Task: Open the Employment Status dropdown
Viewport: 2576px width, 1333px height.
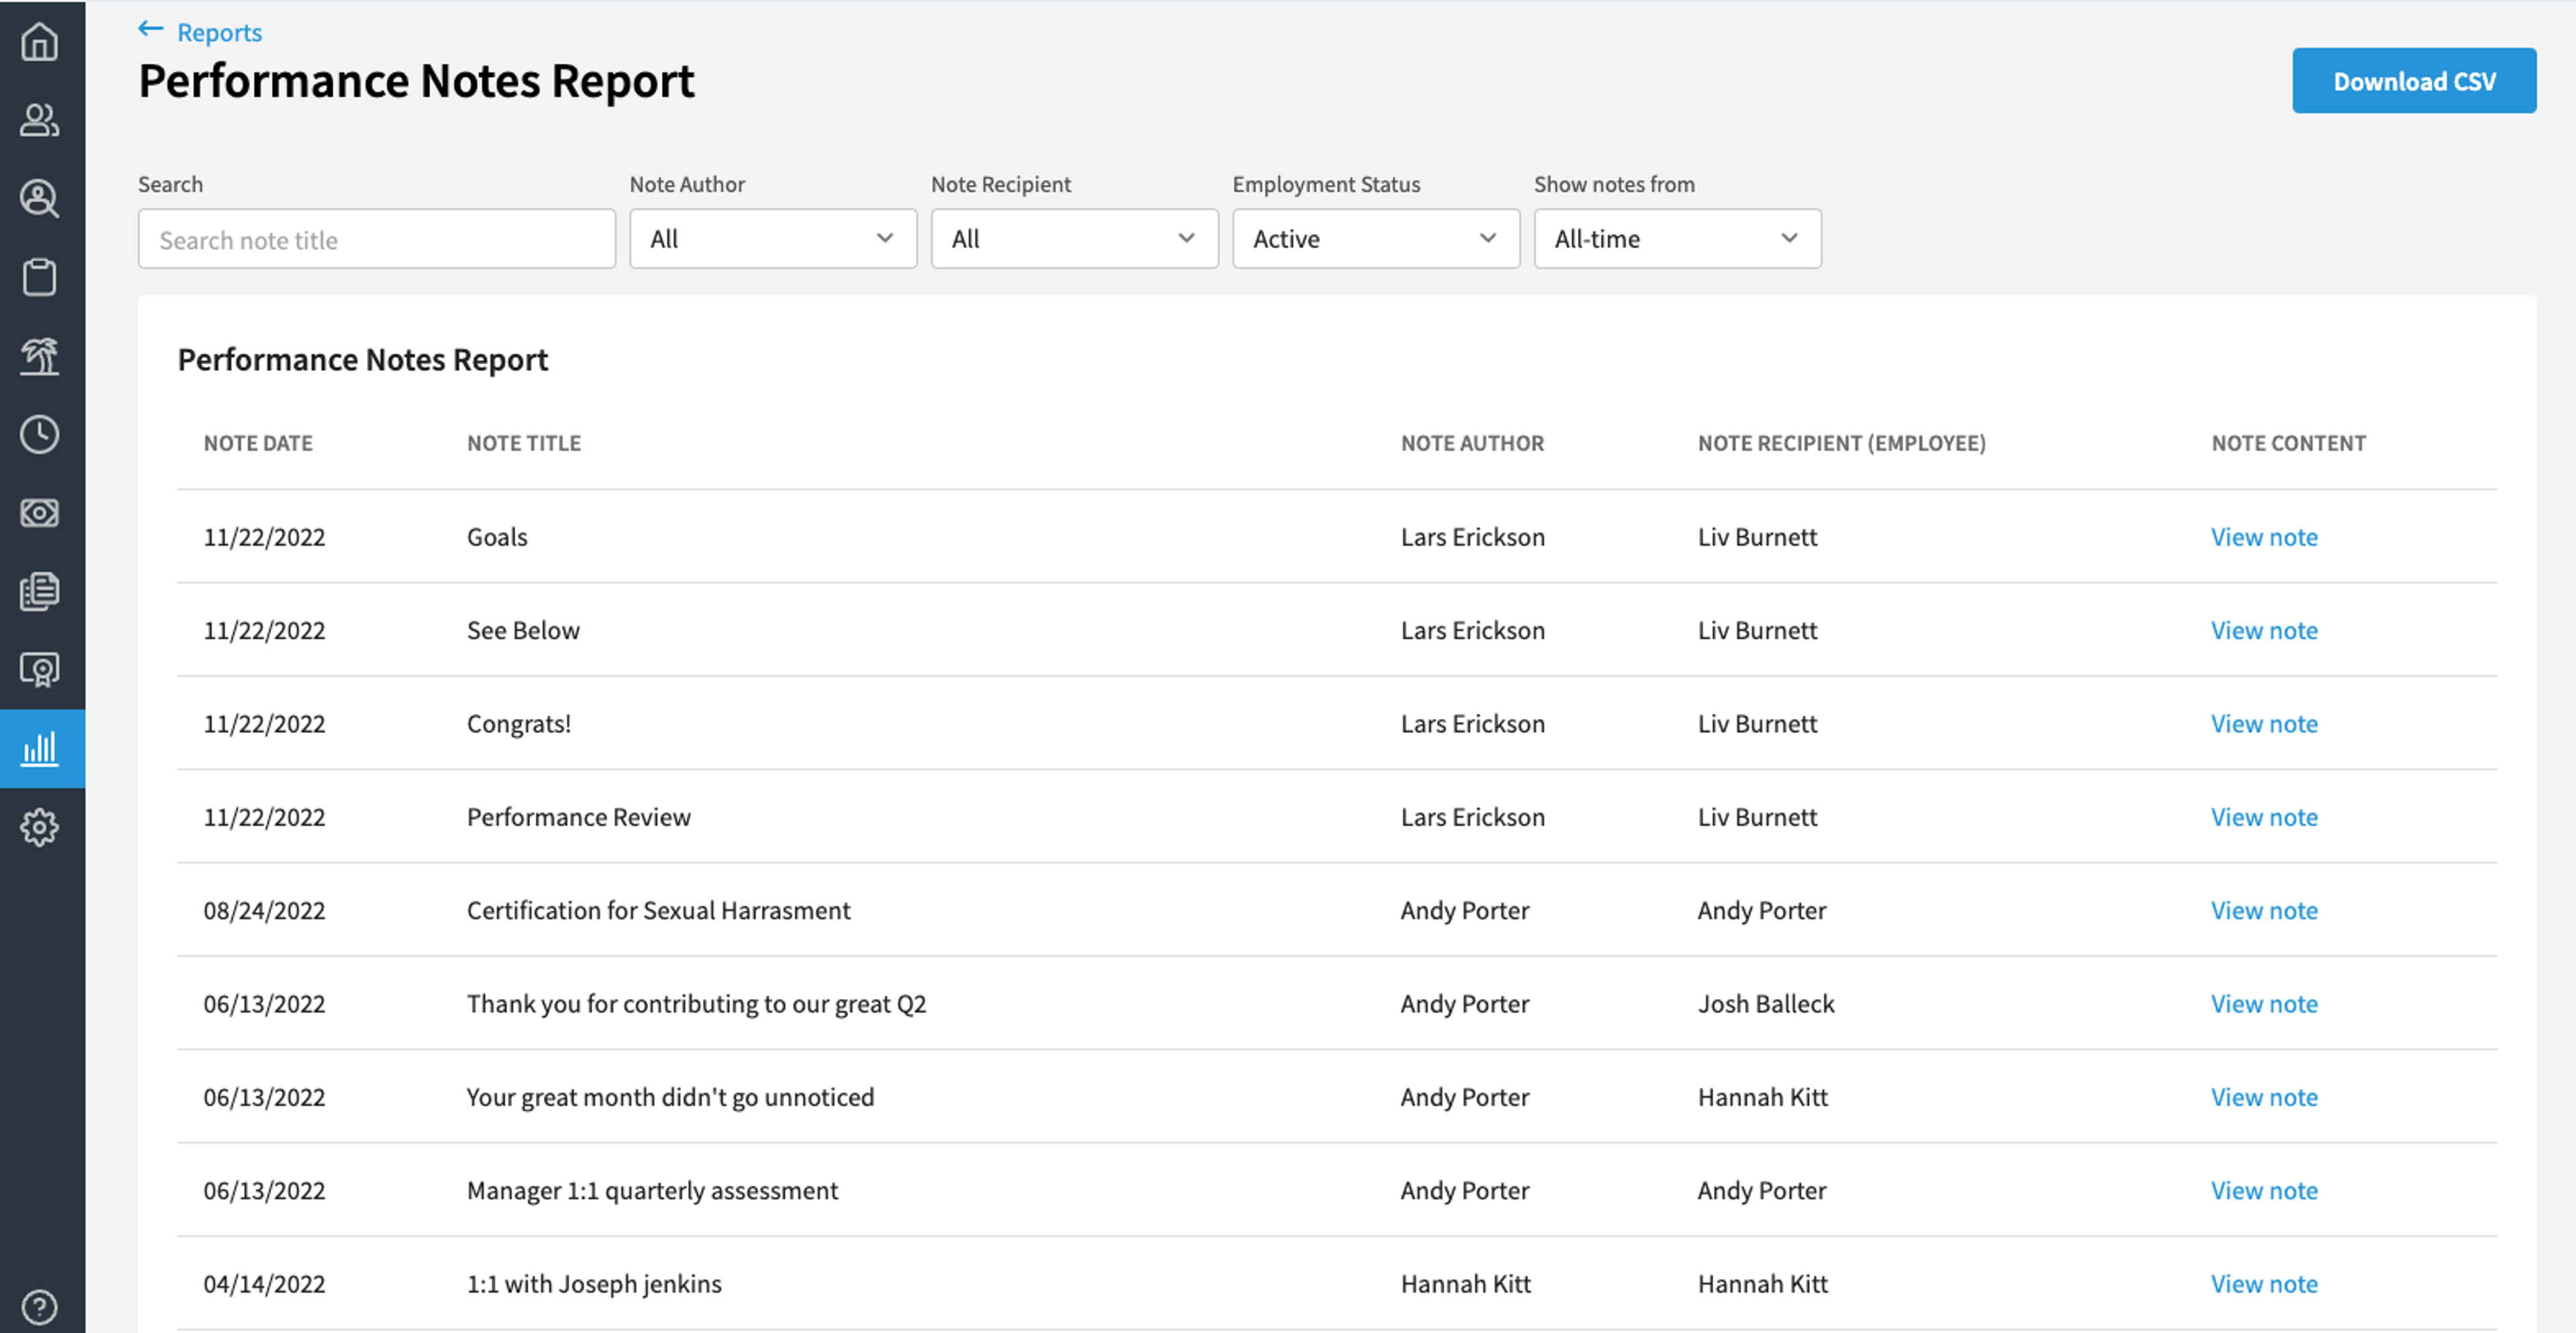Action: 1375,239
